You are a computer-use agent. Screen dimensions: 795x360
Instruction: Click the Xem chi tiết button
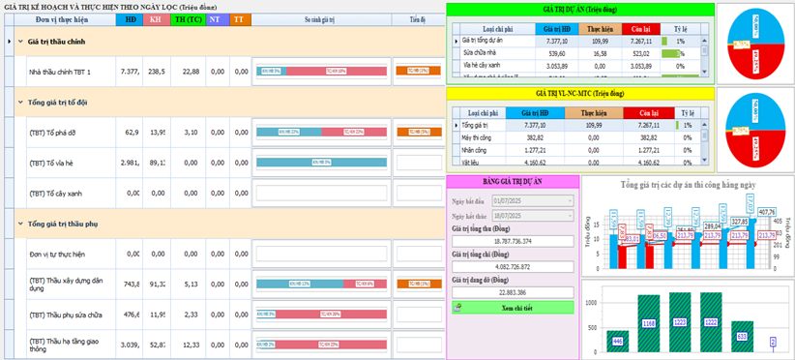click(514, 308)
